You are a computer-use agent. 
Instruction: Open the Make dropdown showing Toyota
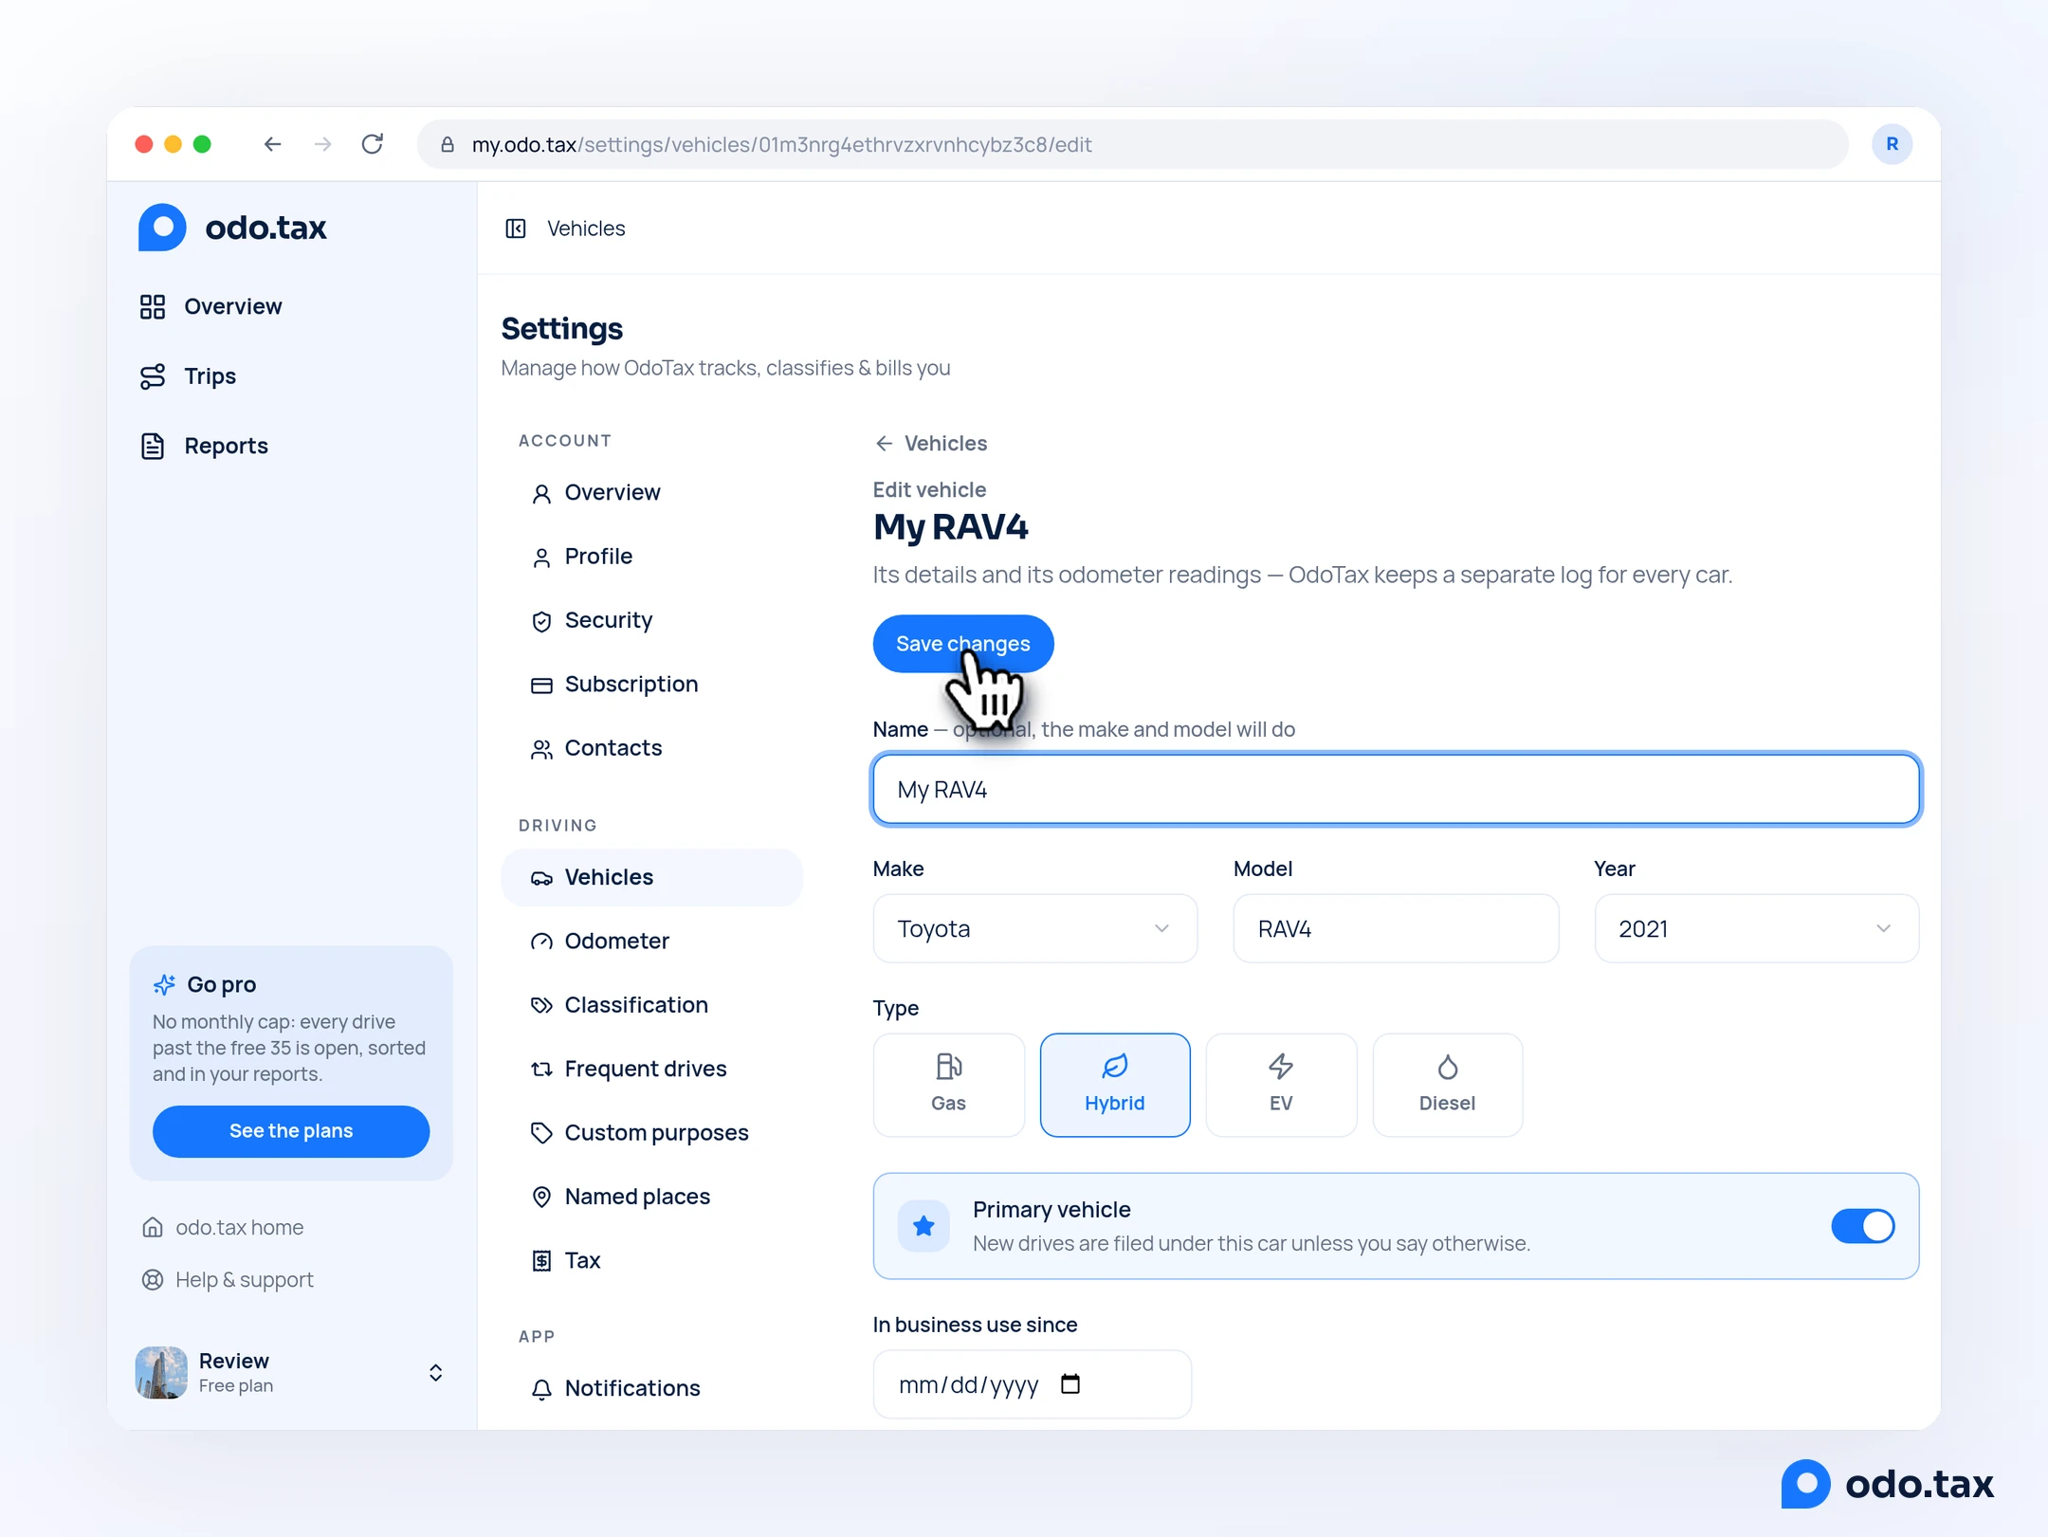click(1034, 929)
